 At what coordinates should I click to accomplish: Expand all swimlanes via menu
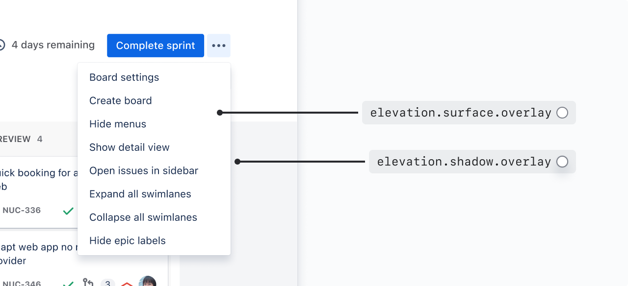coord(140,194)
